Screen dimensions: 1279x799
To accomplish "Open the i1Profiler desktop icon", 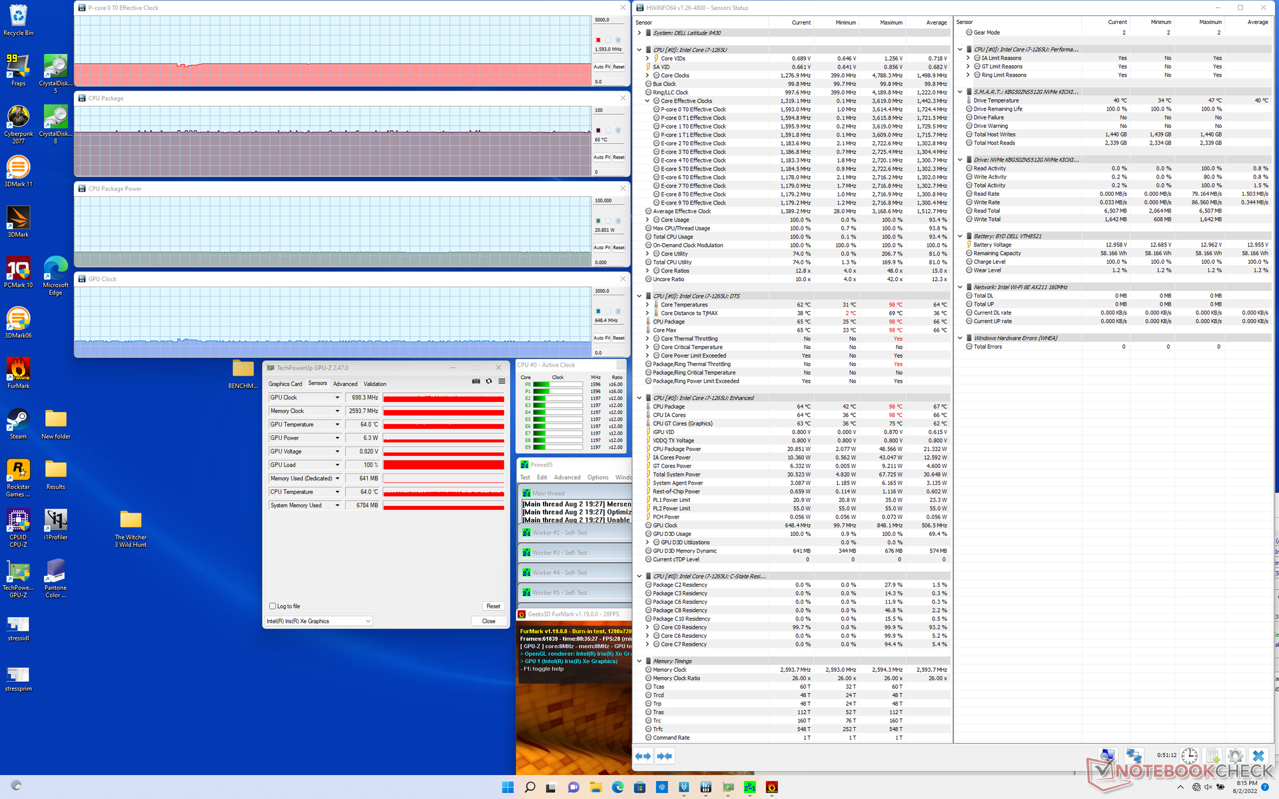I will point(55,524).
